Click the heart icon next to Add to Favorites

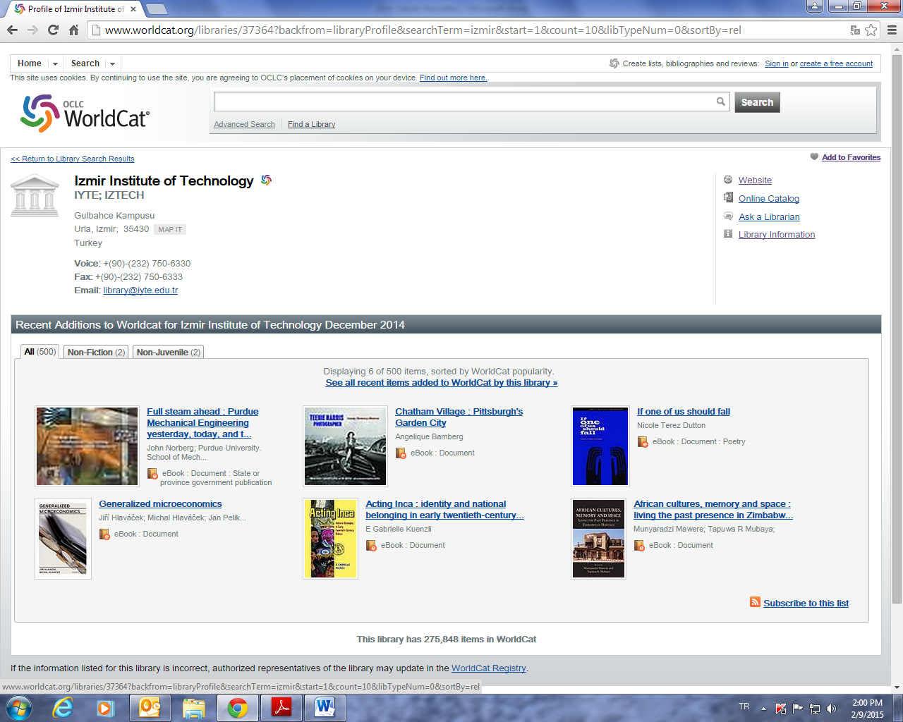[x=814, y=157]
